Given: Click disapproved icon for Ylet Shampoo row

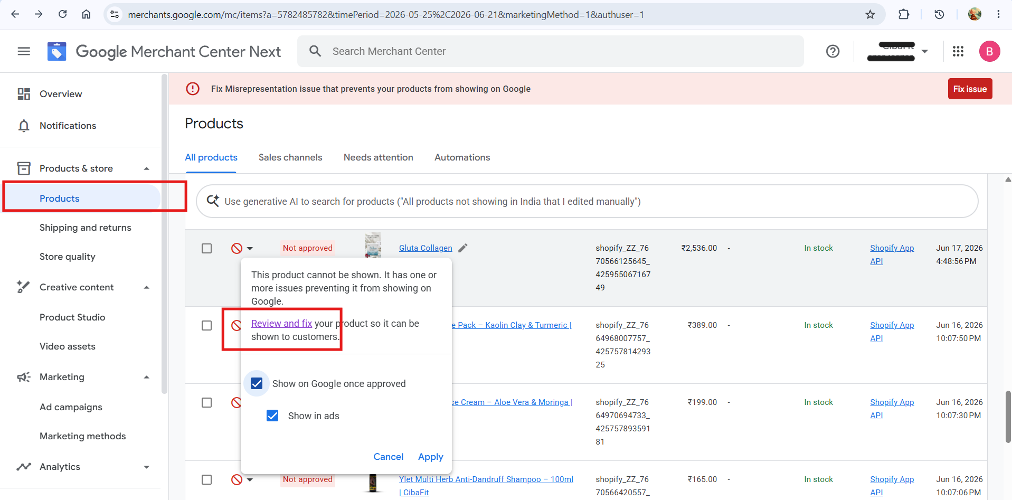Looking at the screenshot, I should (x=237, y=479).
